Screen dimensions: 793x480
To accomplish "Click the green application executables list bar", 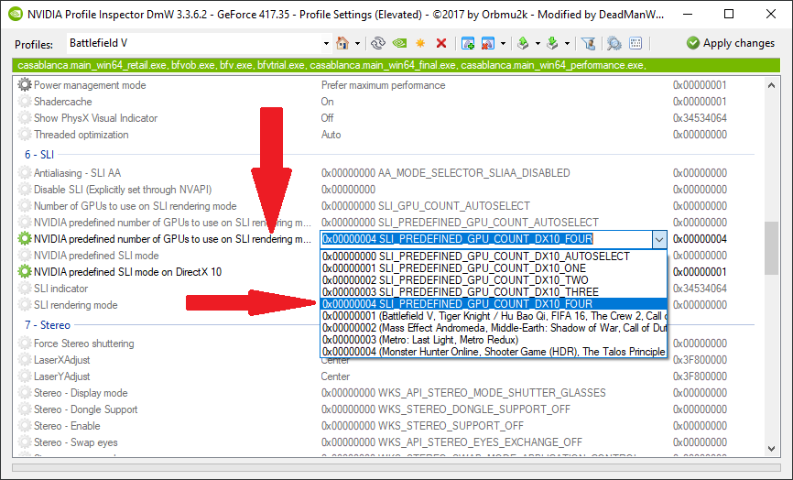I will point(396,65).
